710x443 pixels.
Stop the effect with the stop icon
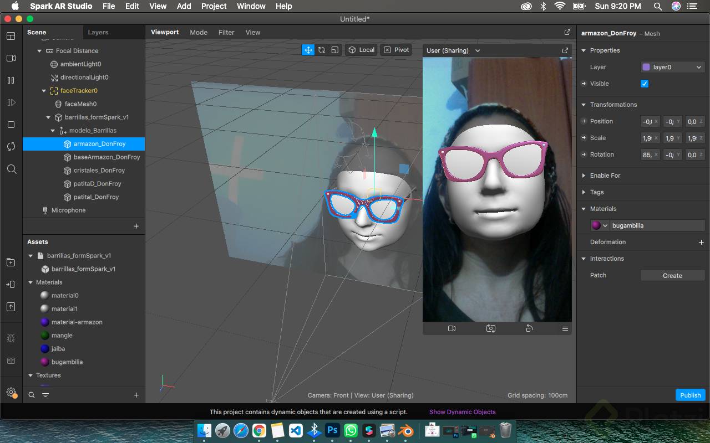[11, 125]
